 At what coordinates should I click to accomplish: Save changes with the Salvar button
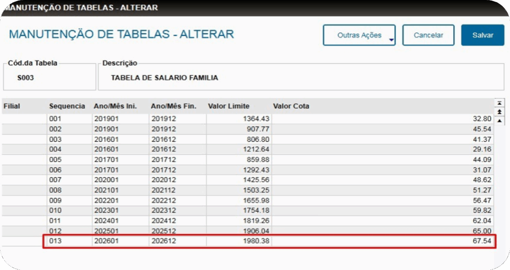[482, 35]
